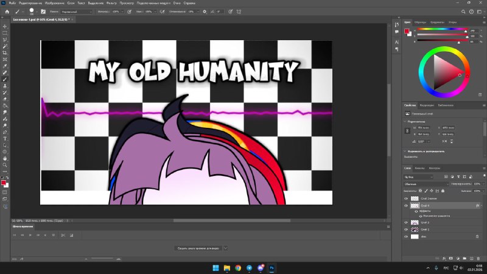Click the create video timeline button
The height and width of the screenshot is (274, 487).
click(198, 248)
